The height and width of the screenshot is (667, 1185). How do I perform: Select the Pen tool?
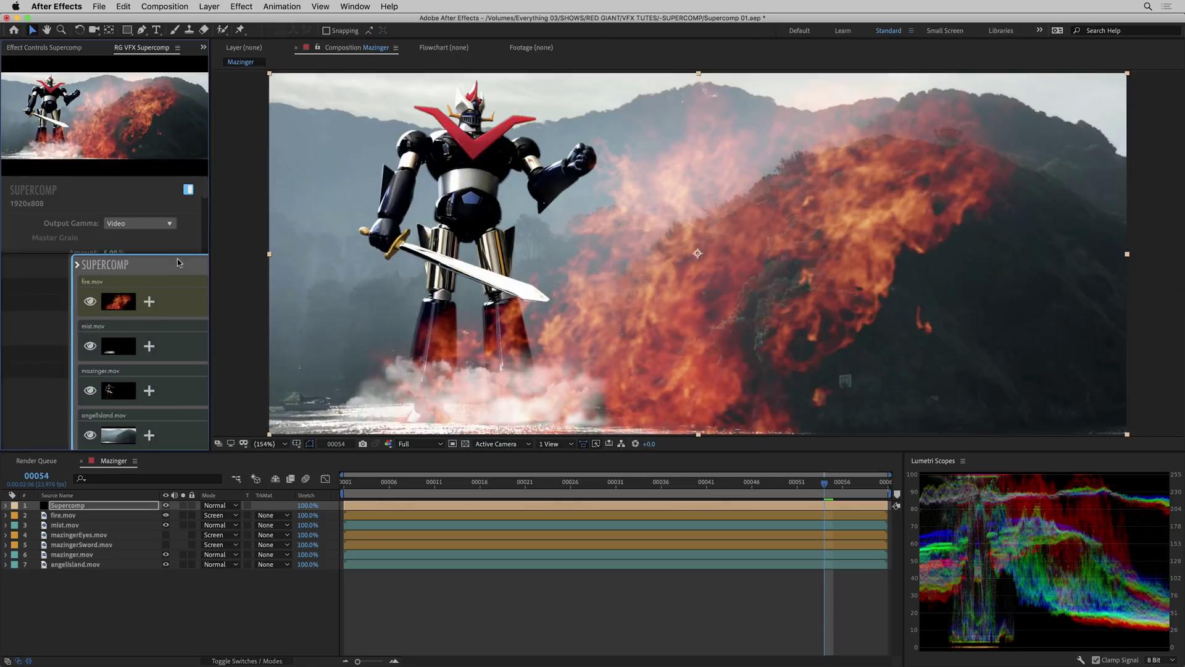tap(142, 30)
